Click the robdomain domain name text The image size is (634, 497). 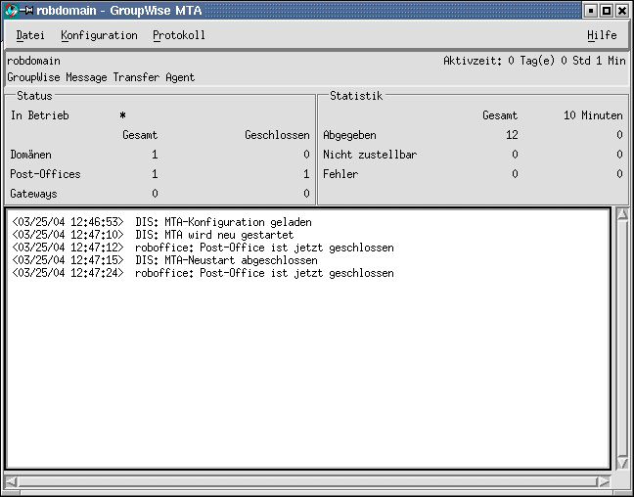point(33,61)
